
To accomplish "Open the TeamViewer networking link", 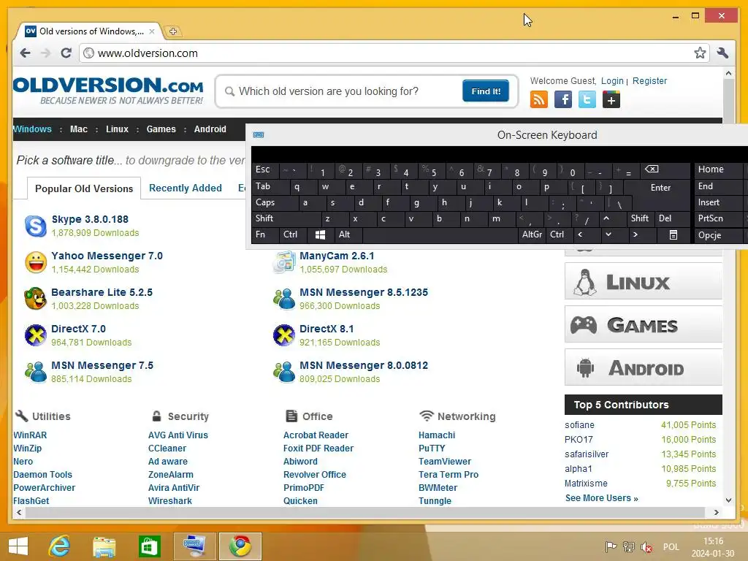I will (445, 462).
